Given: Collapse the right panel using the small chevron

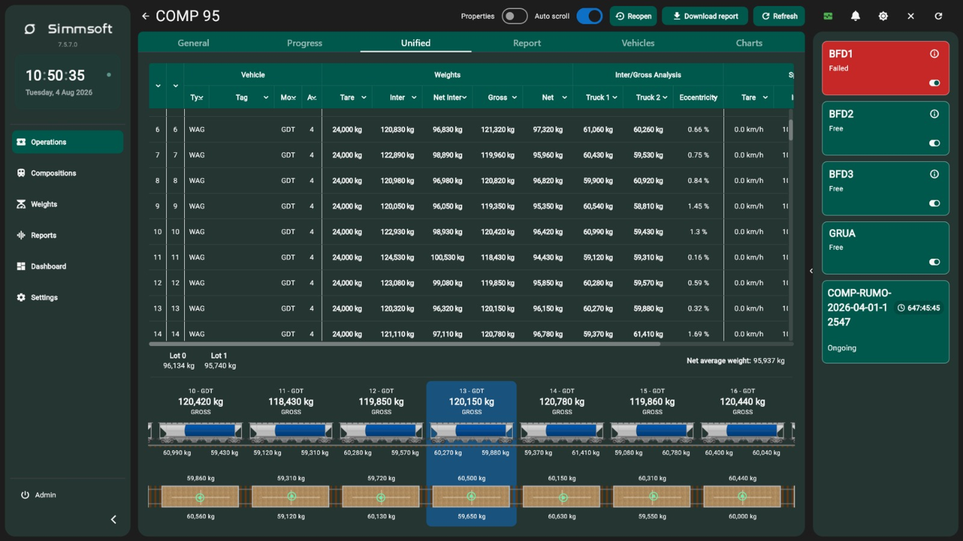Looking at the screenshot, I should (x=811, y=271).
